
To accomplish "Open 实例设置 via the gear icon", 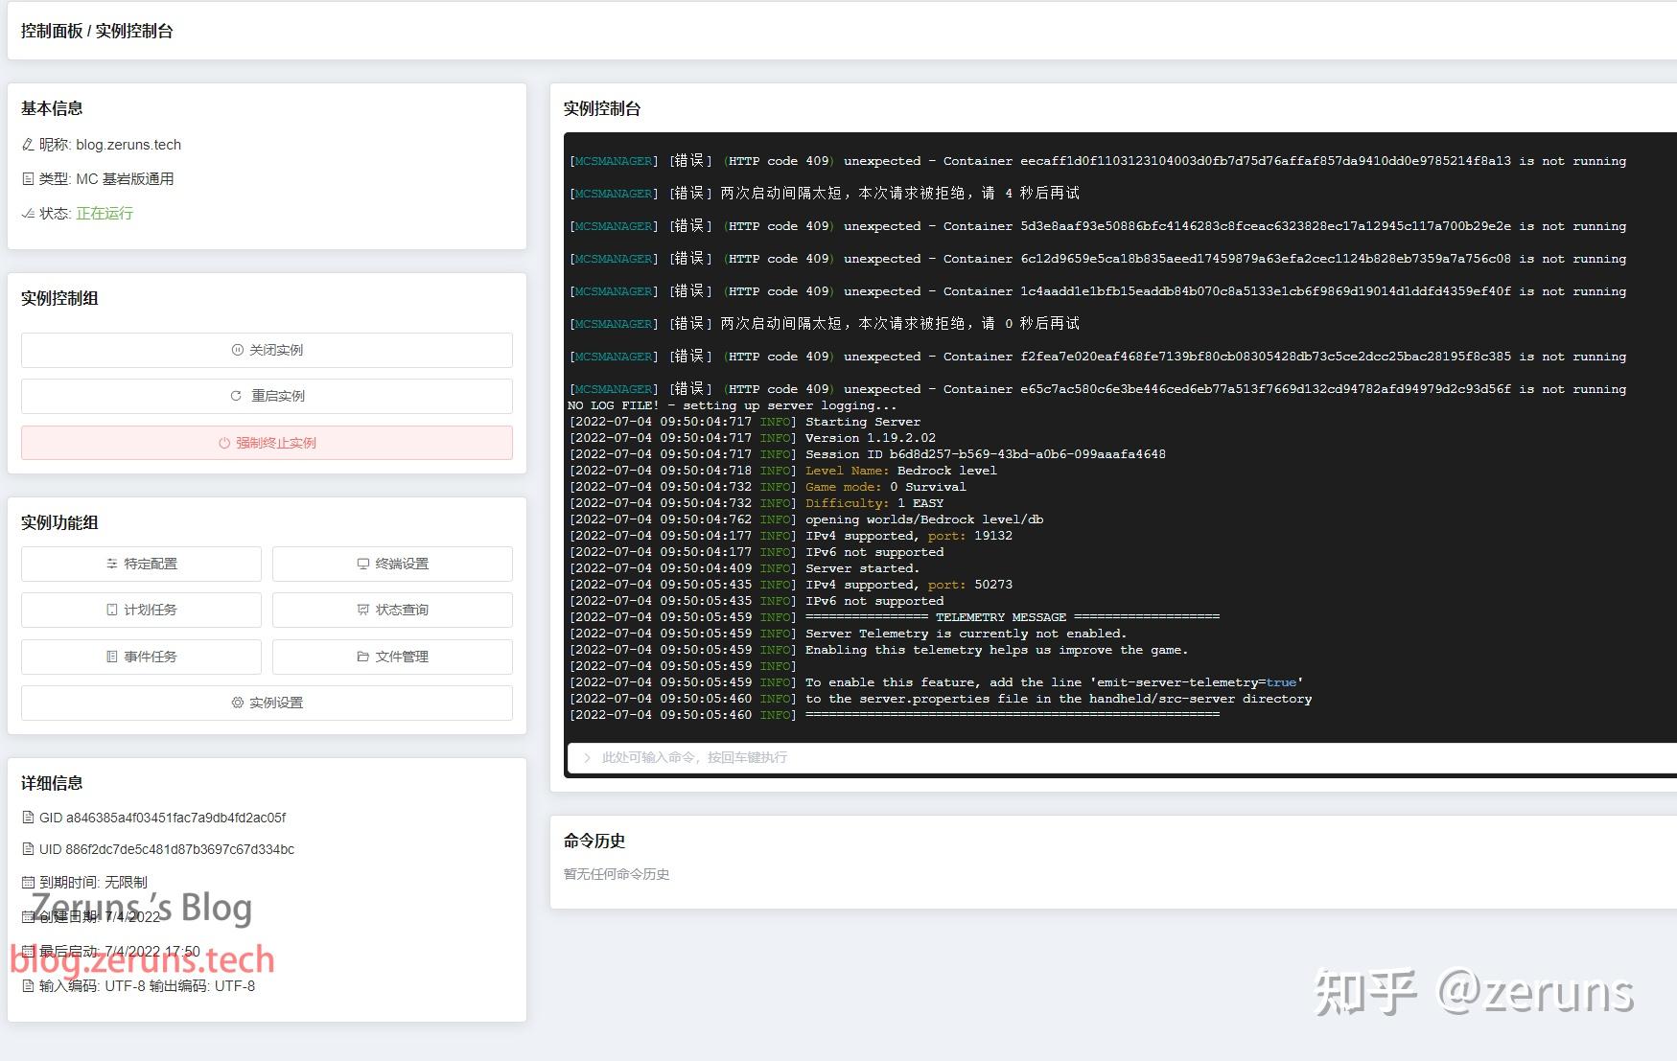I will [237, 702].
